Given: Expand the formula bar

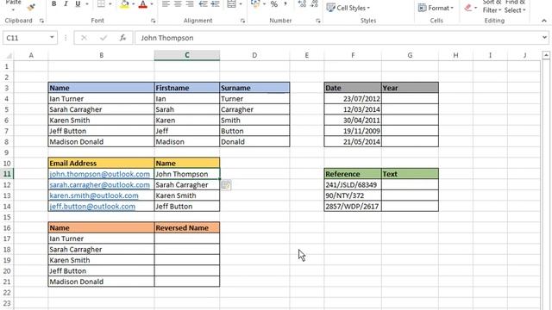Looking at the screenshot, I should coord(544,38).
